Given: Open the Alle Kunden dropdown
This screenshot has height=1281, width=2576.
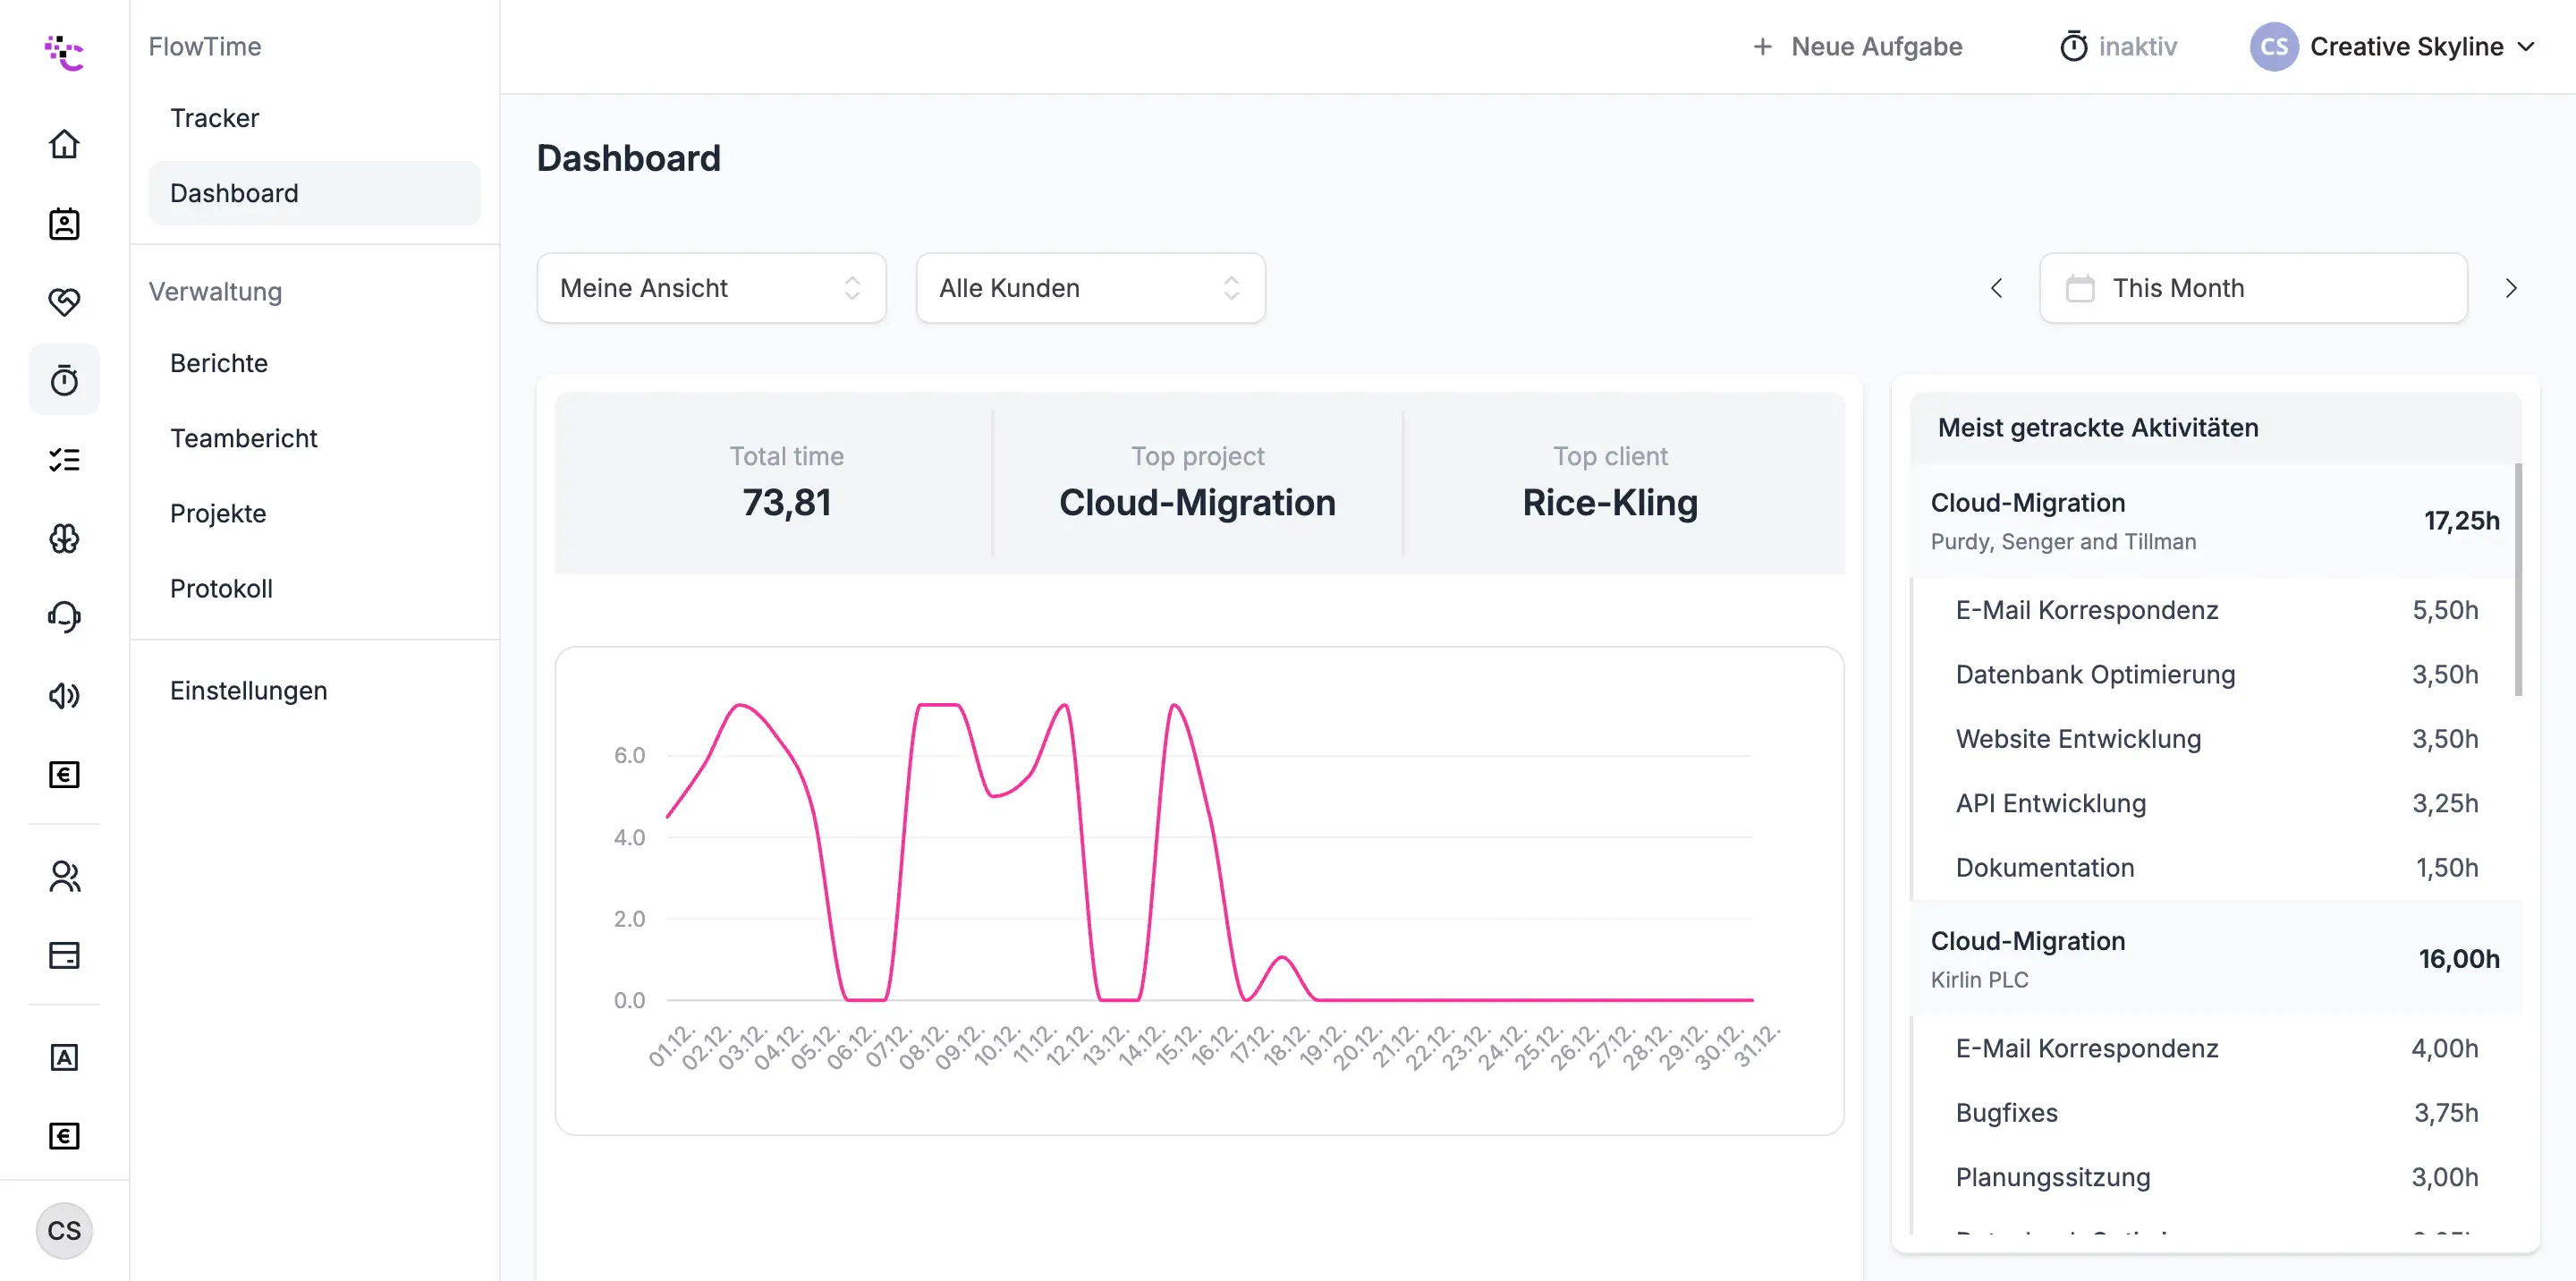Looking at the screenshot, I should (1090, 288).
